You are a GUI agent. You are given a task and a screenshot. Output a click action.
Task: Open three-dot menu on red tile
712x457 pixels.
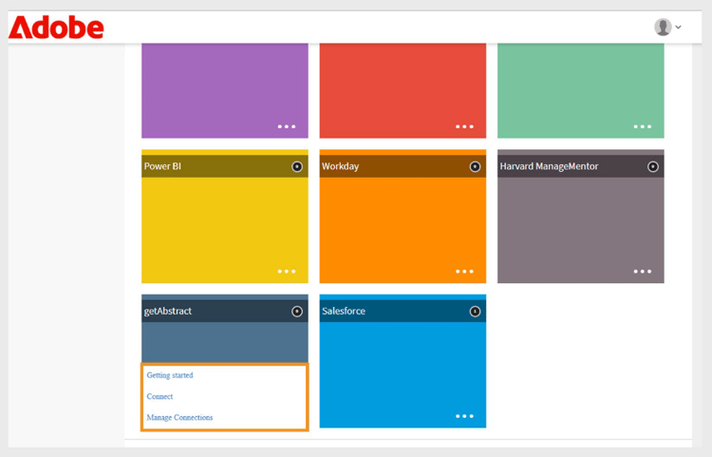464,126
